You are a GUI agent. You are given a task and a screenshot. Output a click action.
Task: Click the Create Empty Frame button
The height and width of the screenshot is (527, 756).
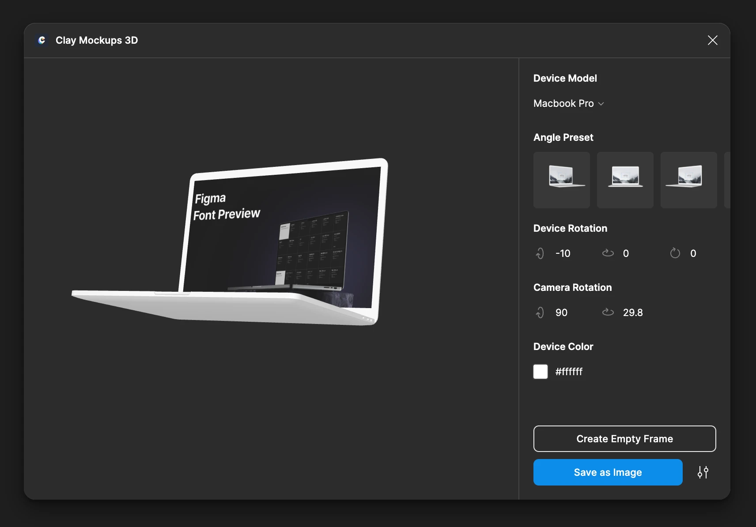pyautogui.click(x=624, y=439)
